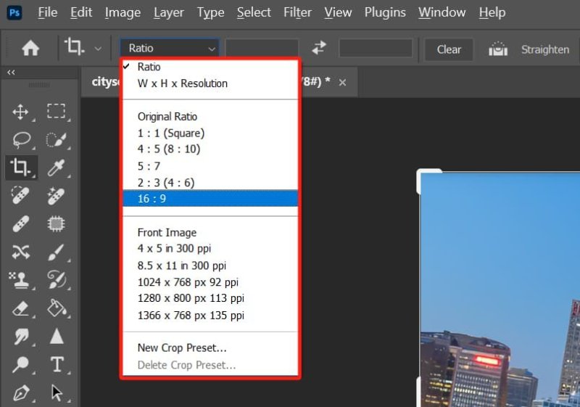Expand the crop tool preset picker arrow
Image resolution: width=580 pixels, height=407 pixels.
[98, 49]
